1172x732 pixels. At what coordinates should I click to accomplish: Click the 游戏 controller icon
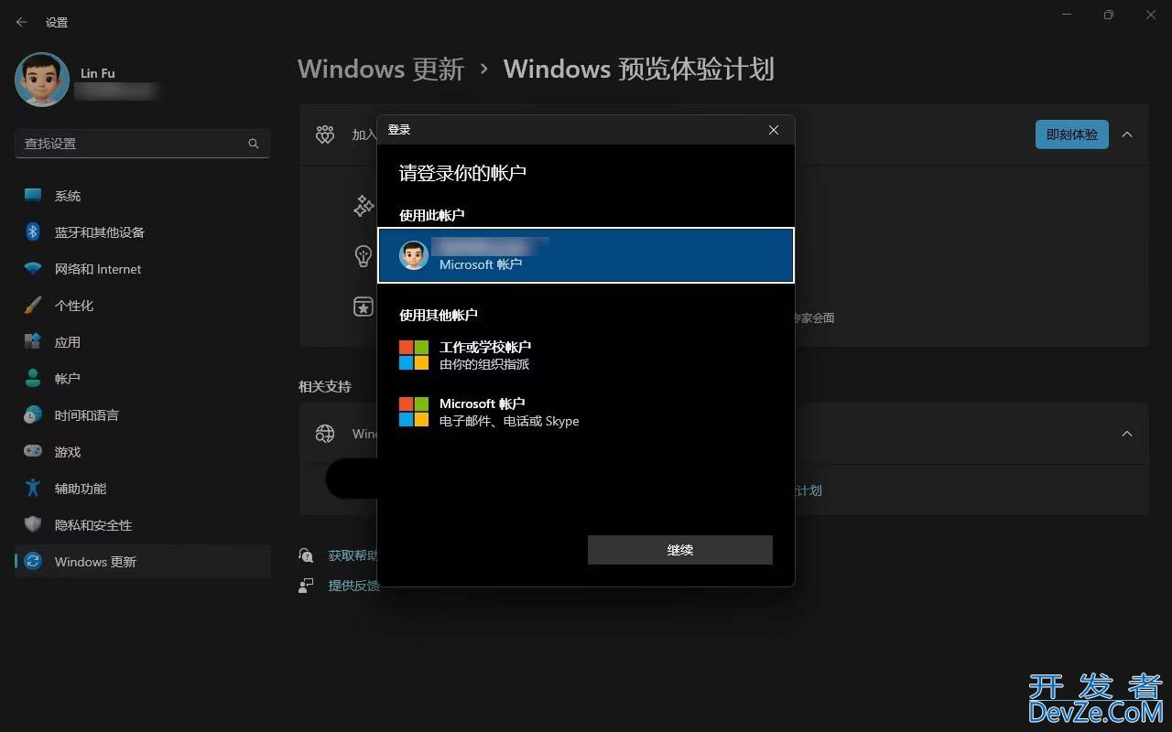point(33,451)
